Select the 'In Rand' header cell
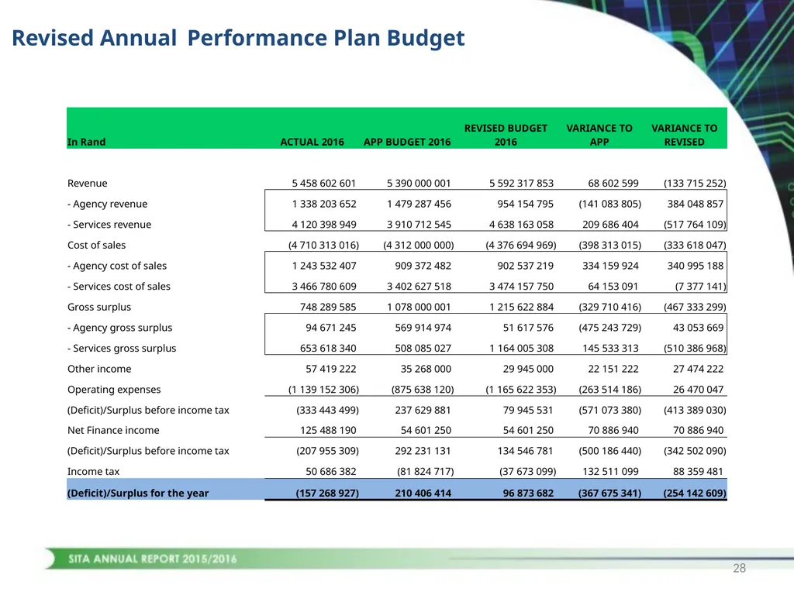794x595 pixels. tap(87, 143)
